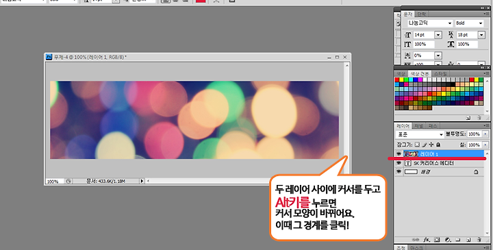Click the fill 100% input field
The height and width of the screenshot is (250, 493).
pyautogui.click(x=474, y=145)
